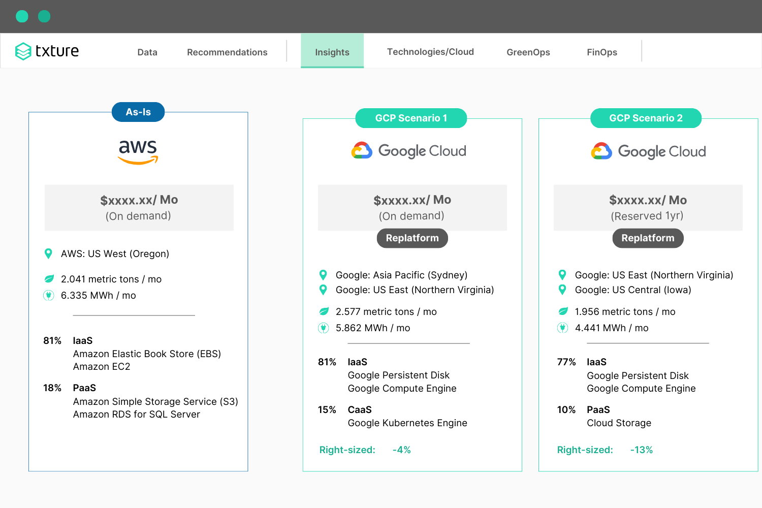This screenshot has width=762, height=508.
Task: Click 'Google Kubernetes Engine'
Action: pyautogui.click(x=407, y=423)
